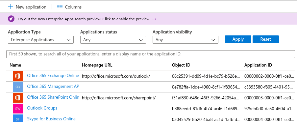Click the plus icon for New application
The image size is (297, 122).
point(11,7)
